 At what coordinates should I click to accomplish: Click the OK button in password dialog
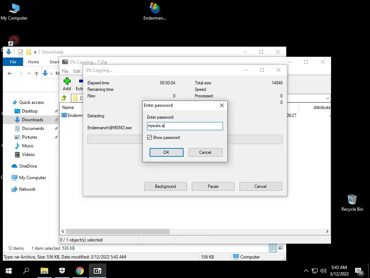[x=166, y=152]
